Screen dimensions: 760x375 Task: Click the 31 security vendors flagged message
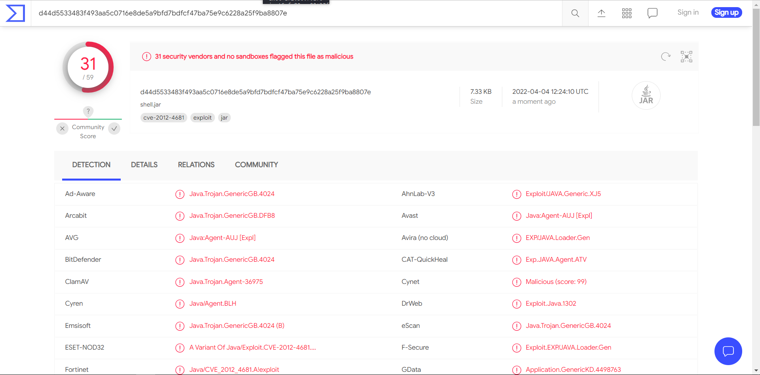pos(254,57)
